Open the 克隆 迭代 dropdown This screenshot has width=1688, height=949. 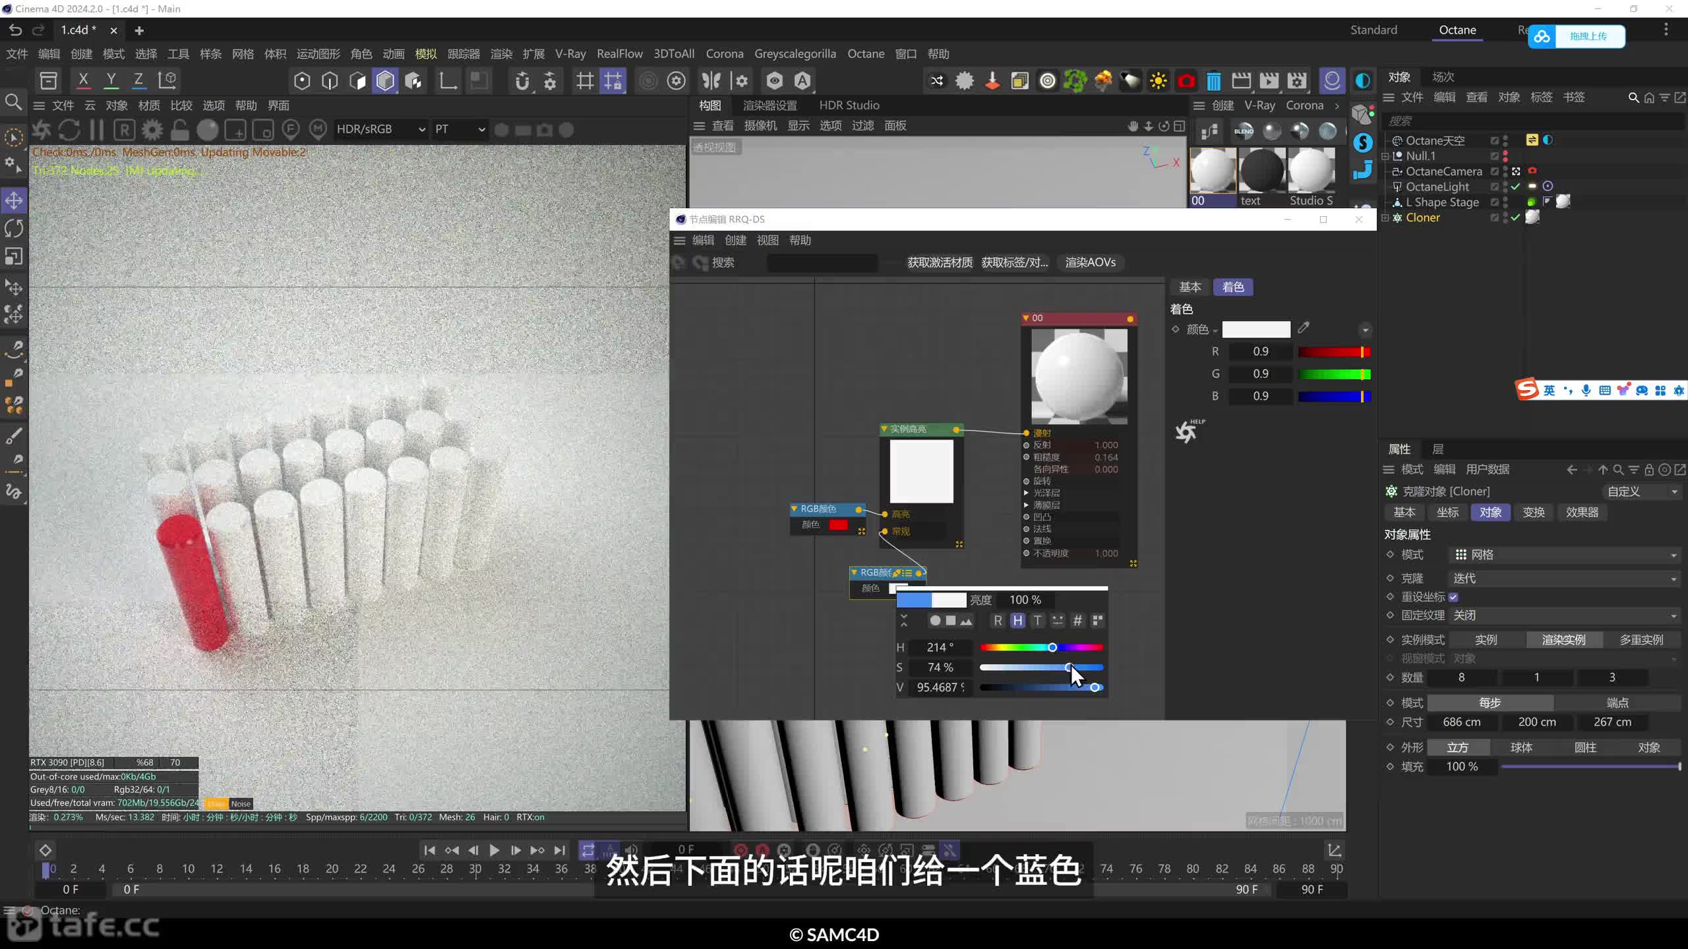(x=1565, y=579)
